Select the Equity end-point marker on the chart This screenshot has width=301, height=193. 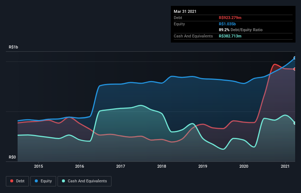295,58
